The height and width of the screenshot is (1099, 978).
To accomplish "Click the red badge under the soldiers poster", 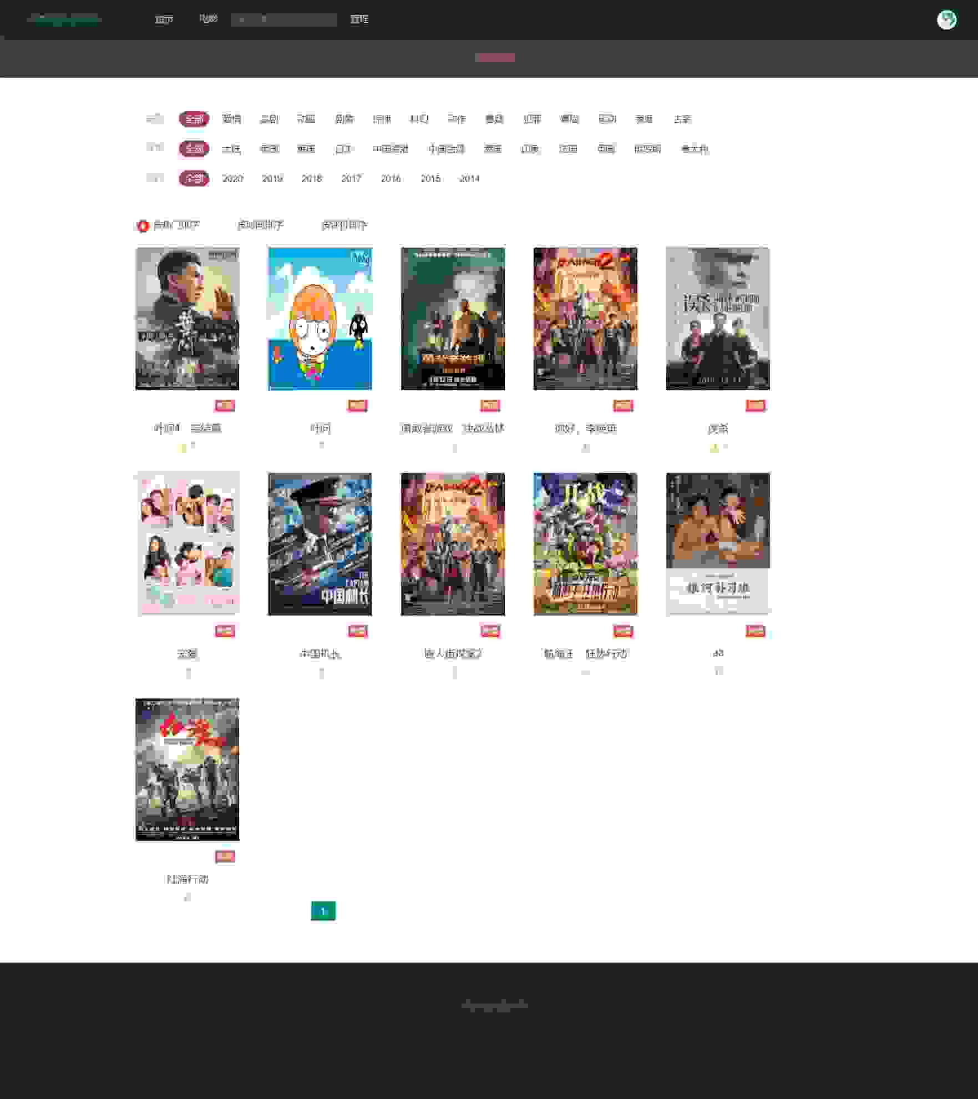I will [x=225, y=856].
